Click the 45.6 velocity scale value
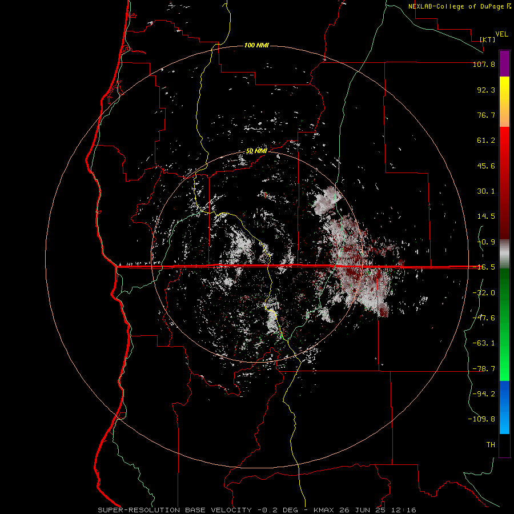This screenshot has width=514, height=514. click(x=486, y=166)
